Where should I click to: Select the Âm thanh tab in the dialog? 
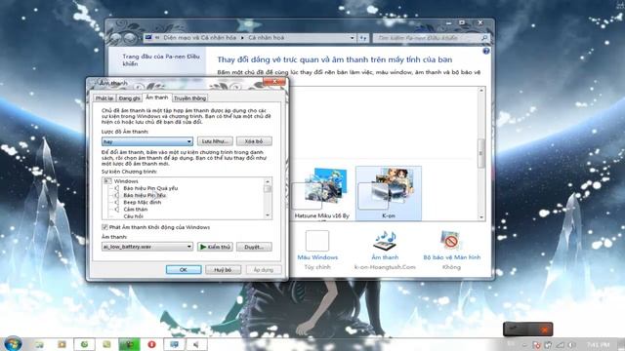click(x=156, y=97)
